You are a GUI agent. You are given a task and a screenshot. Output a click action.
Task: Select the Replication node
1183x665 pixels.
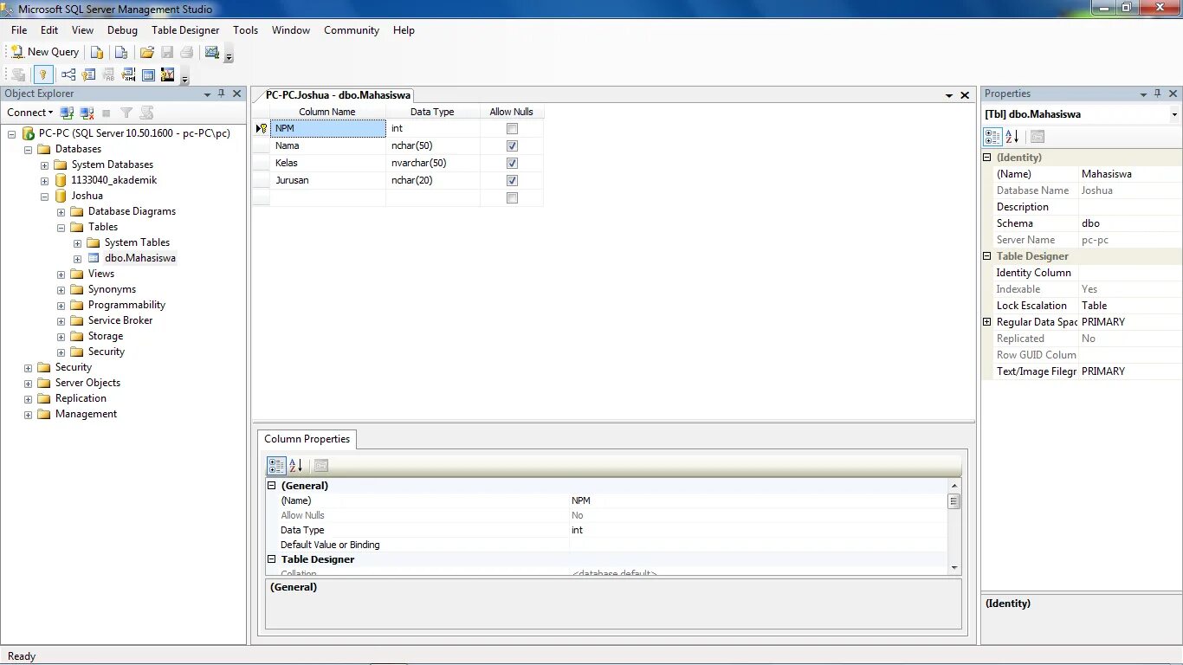(81, 398)
